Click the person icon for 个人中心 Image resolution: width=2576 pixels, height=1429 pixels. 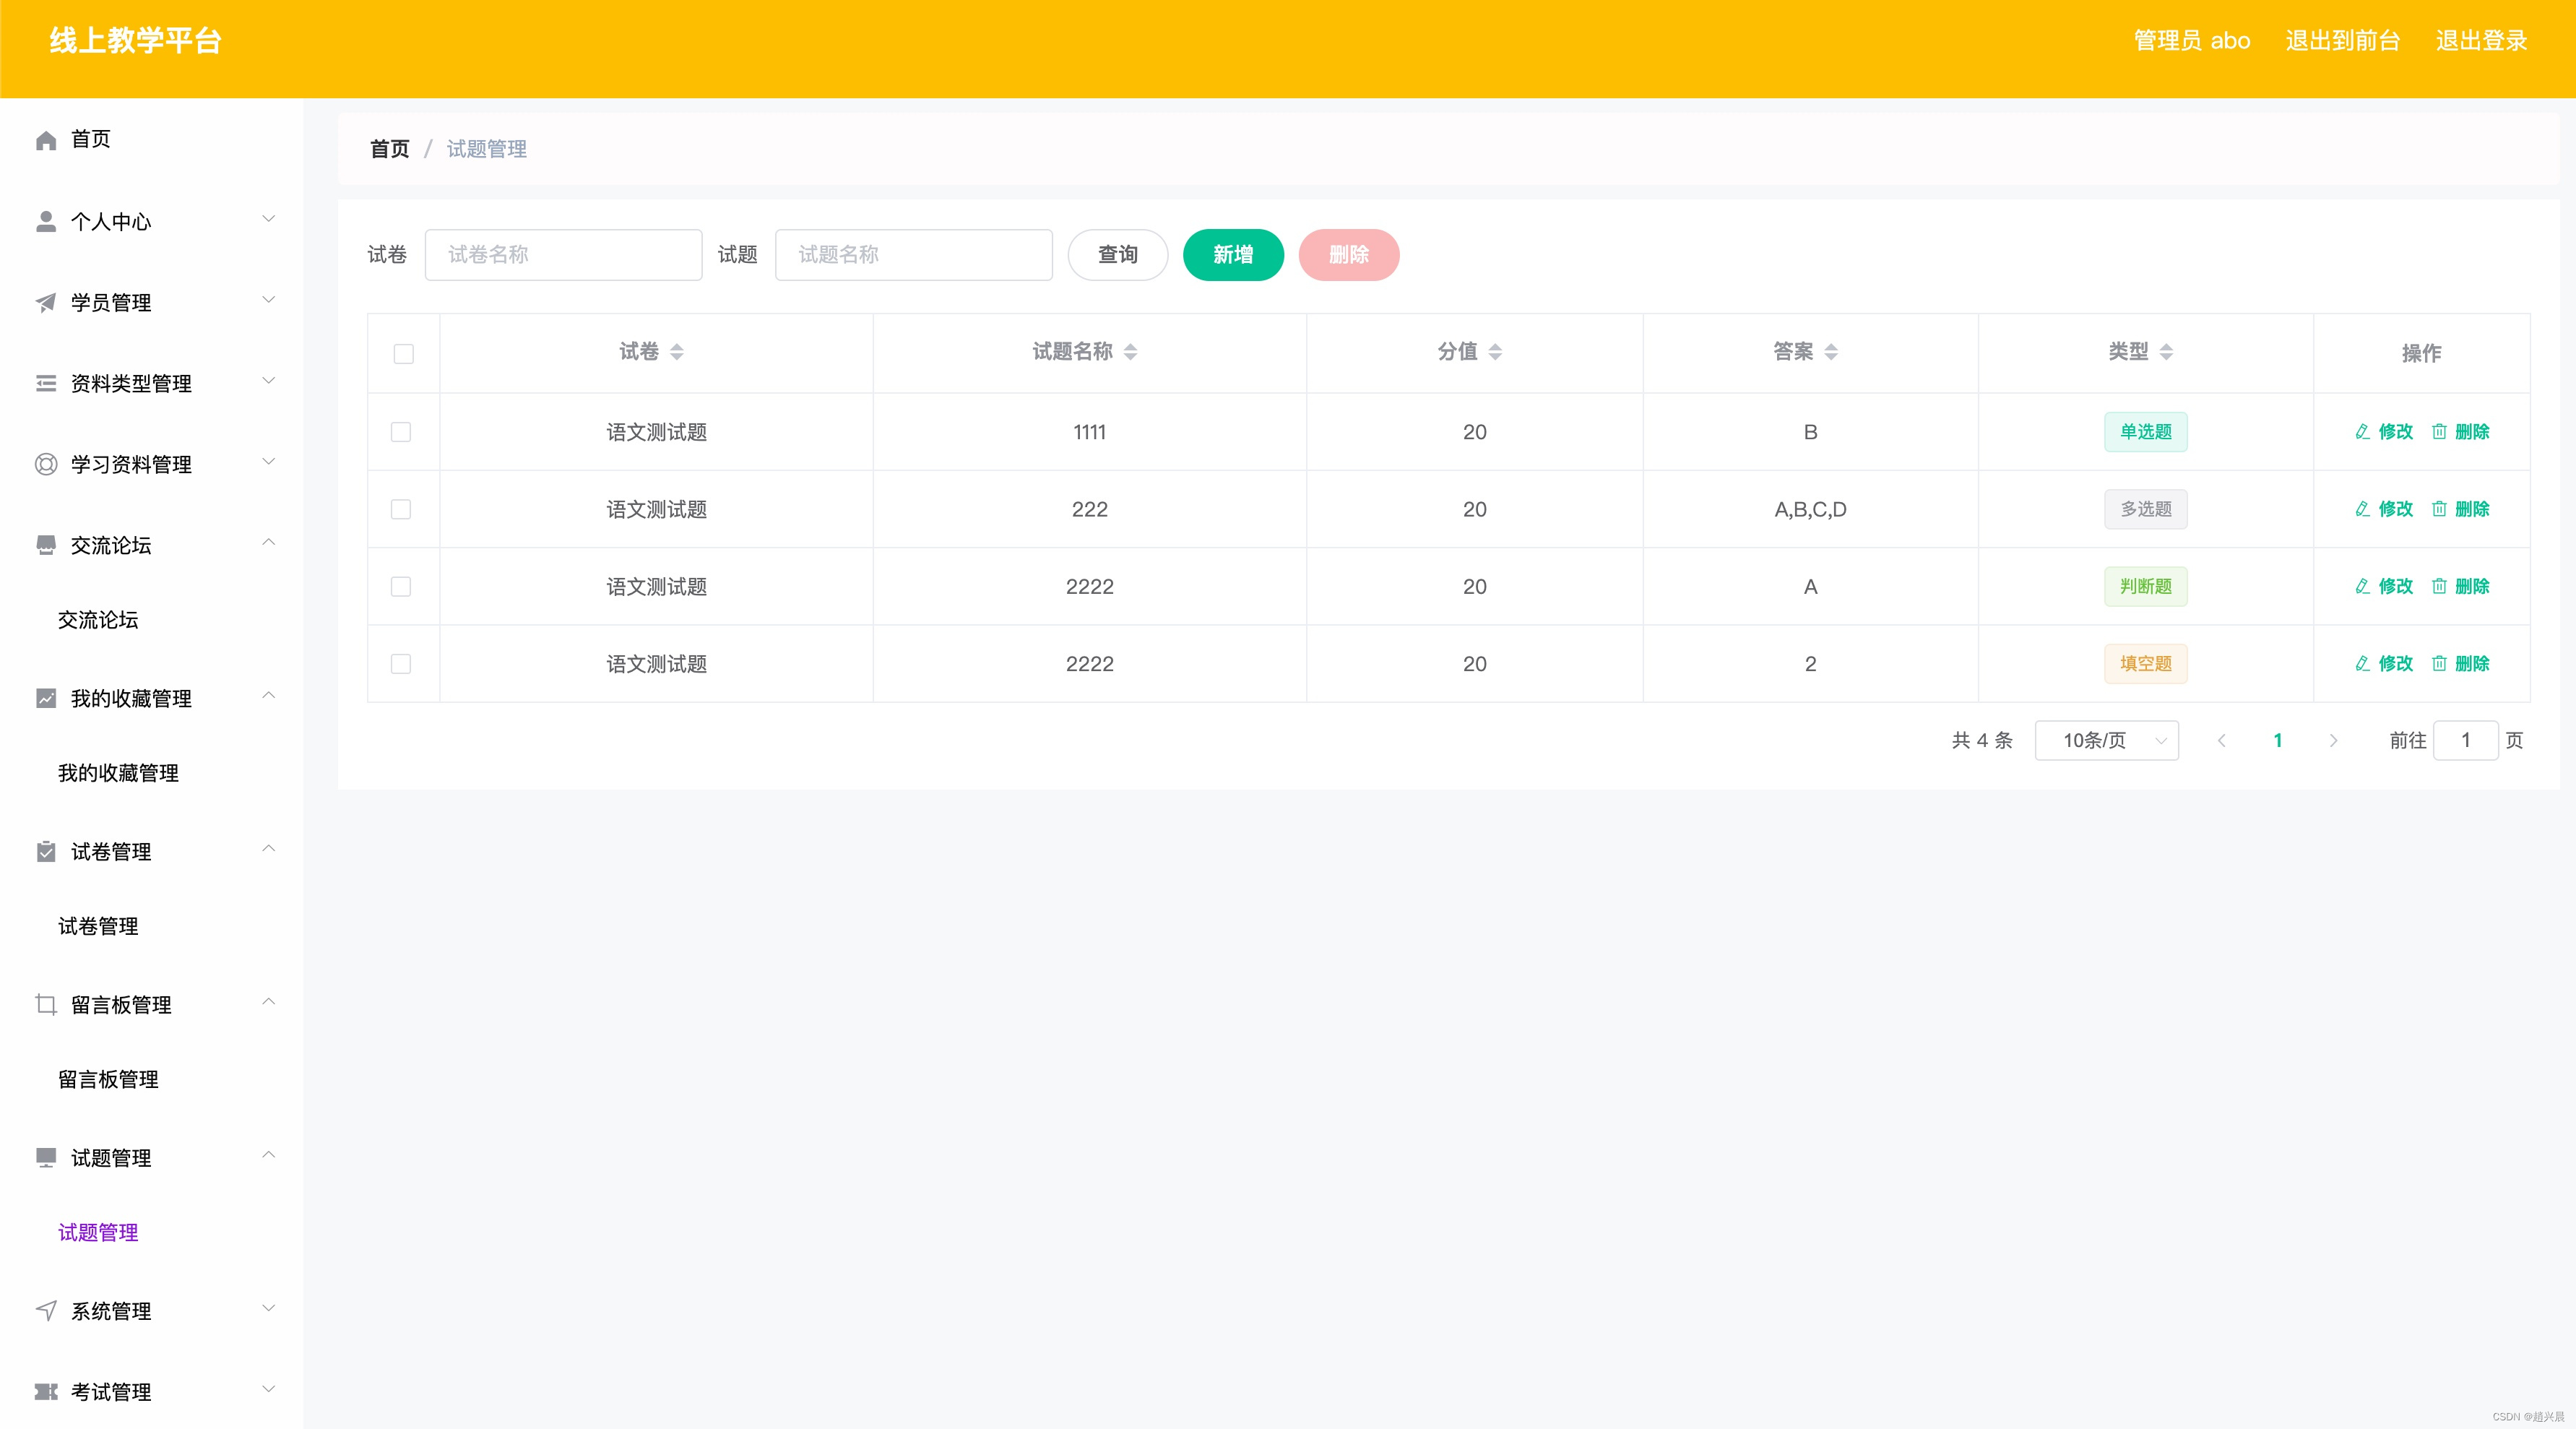click(x=46, y=222)
